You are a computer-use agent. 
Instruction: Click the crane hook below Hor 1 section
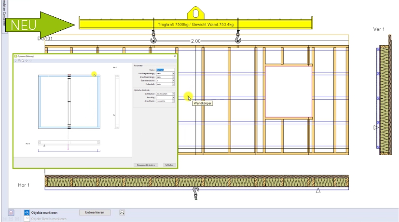click(196, 193)
